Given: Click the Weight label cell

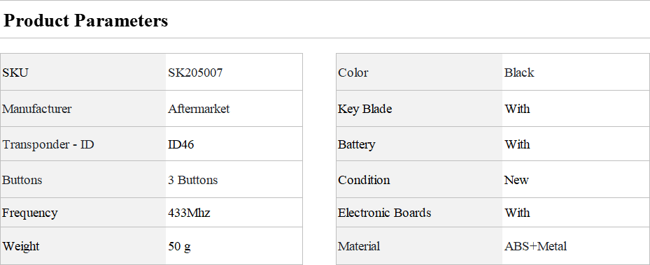Looking at the screenshot, I should [x=83, y=246].
